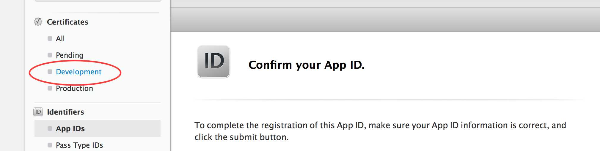Click the large ID app icon
600x151 pixels.
[x=213, y=62]
